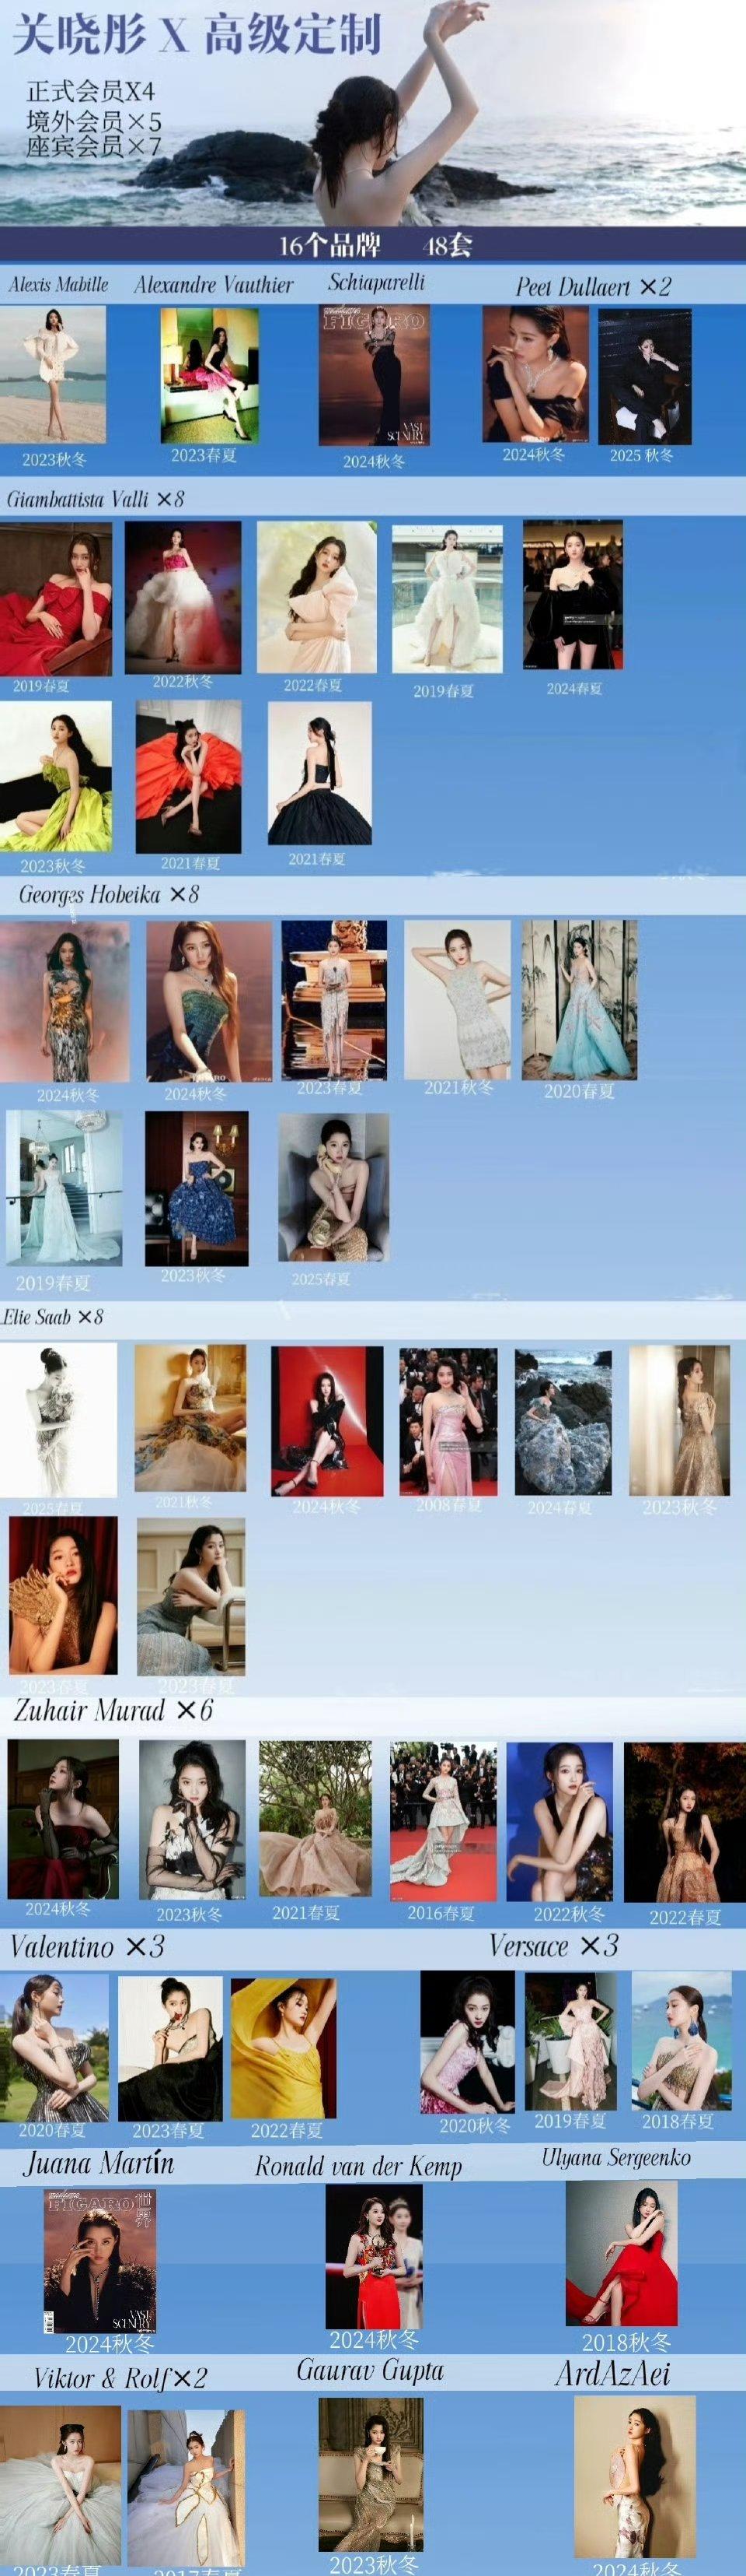Open the Valentino yellow dress photo
The width and height of the screenshot is (746, 2576).
284,2047
